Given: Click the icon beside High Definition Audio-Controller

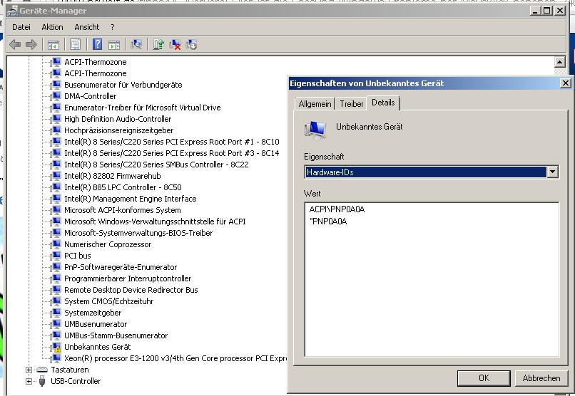Looking at the screenshot, I should click(56, 119).
